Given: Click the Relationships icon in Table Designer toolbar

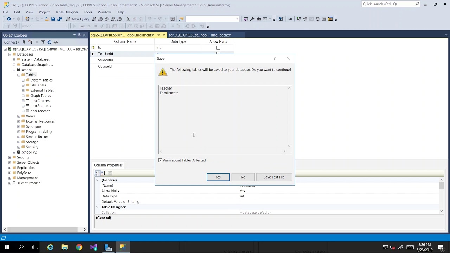Looking at the screenshot, I should pos(299,19).
